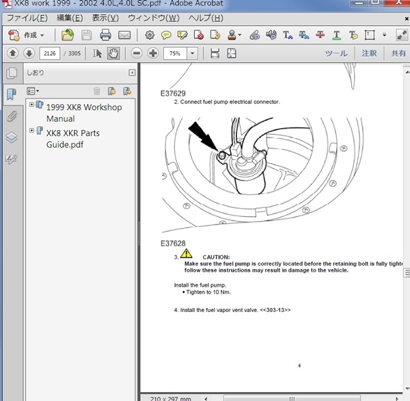
Task: Toggle the Bookmarks panel button
Action: pos(11,94)
